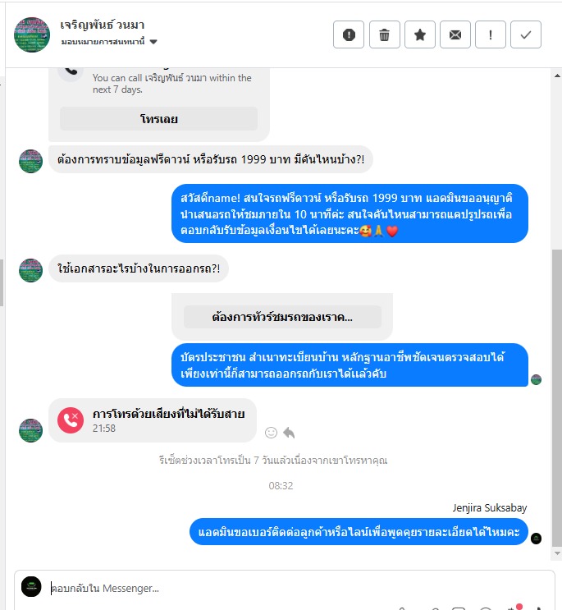Click scrollbar up arrow in chat
This screenshot has height=610, width=562.
tap(557, 76)
